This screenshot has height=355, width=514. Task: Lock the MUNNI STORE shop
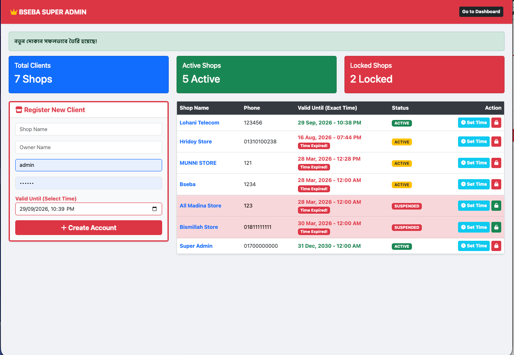496,163
